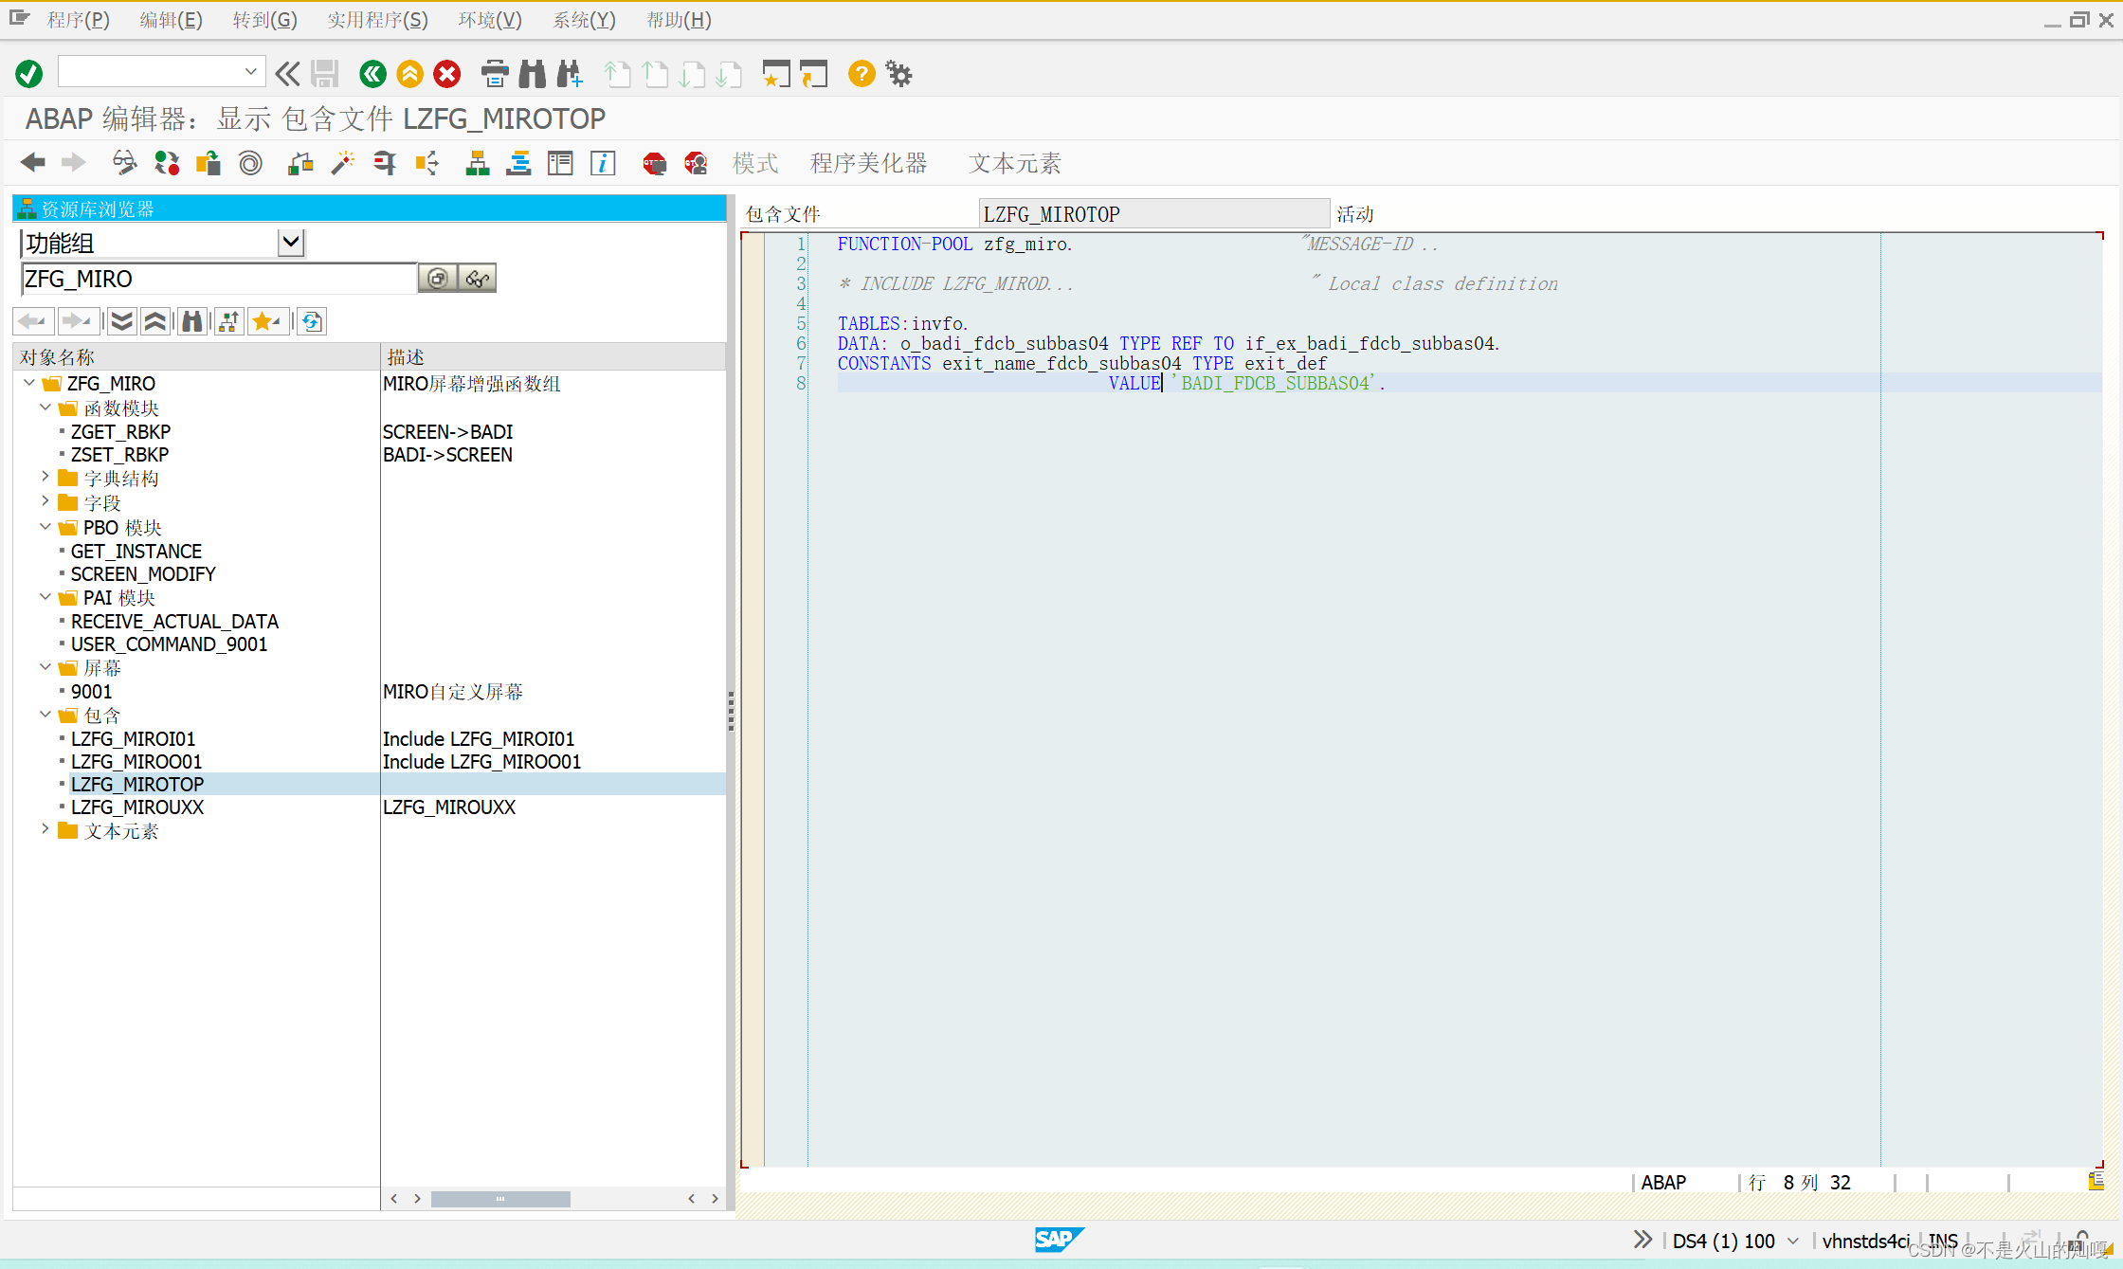
Task: Click the yellow Exit round icon
Action: (x=409, y=73)
